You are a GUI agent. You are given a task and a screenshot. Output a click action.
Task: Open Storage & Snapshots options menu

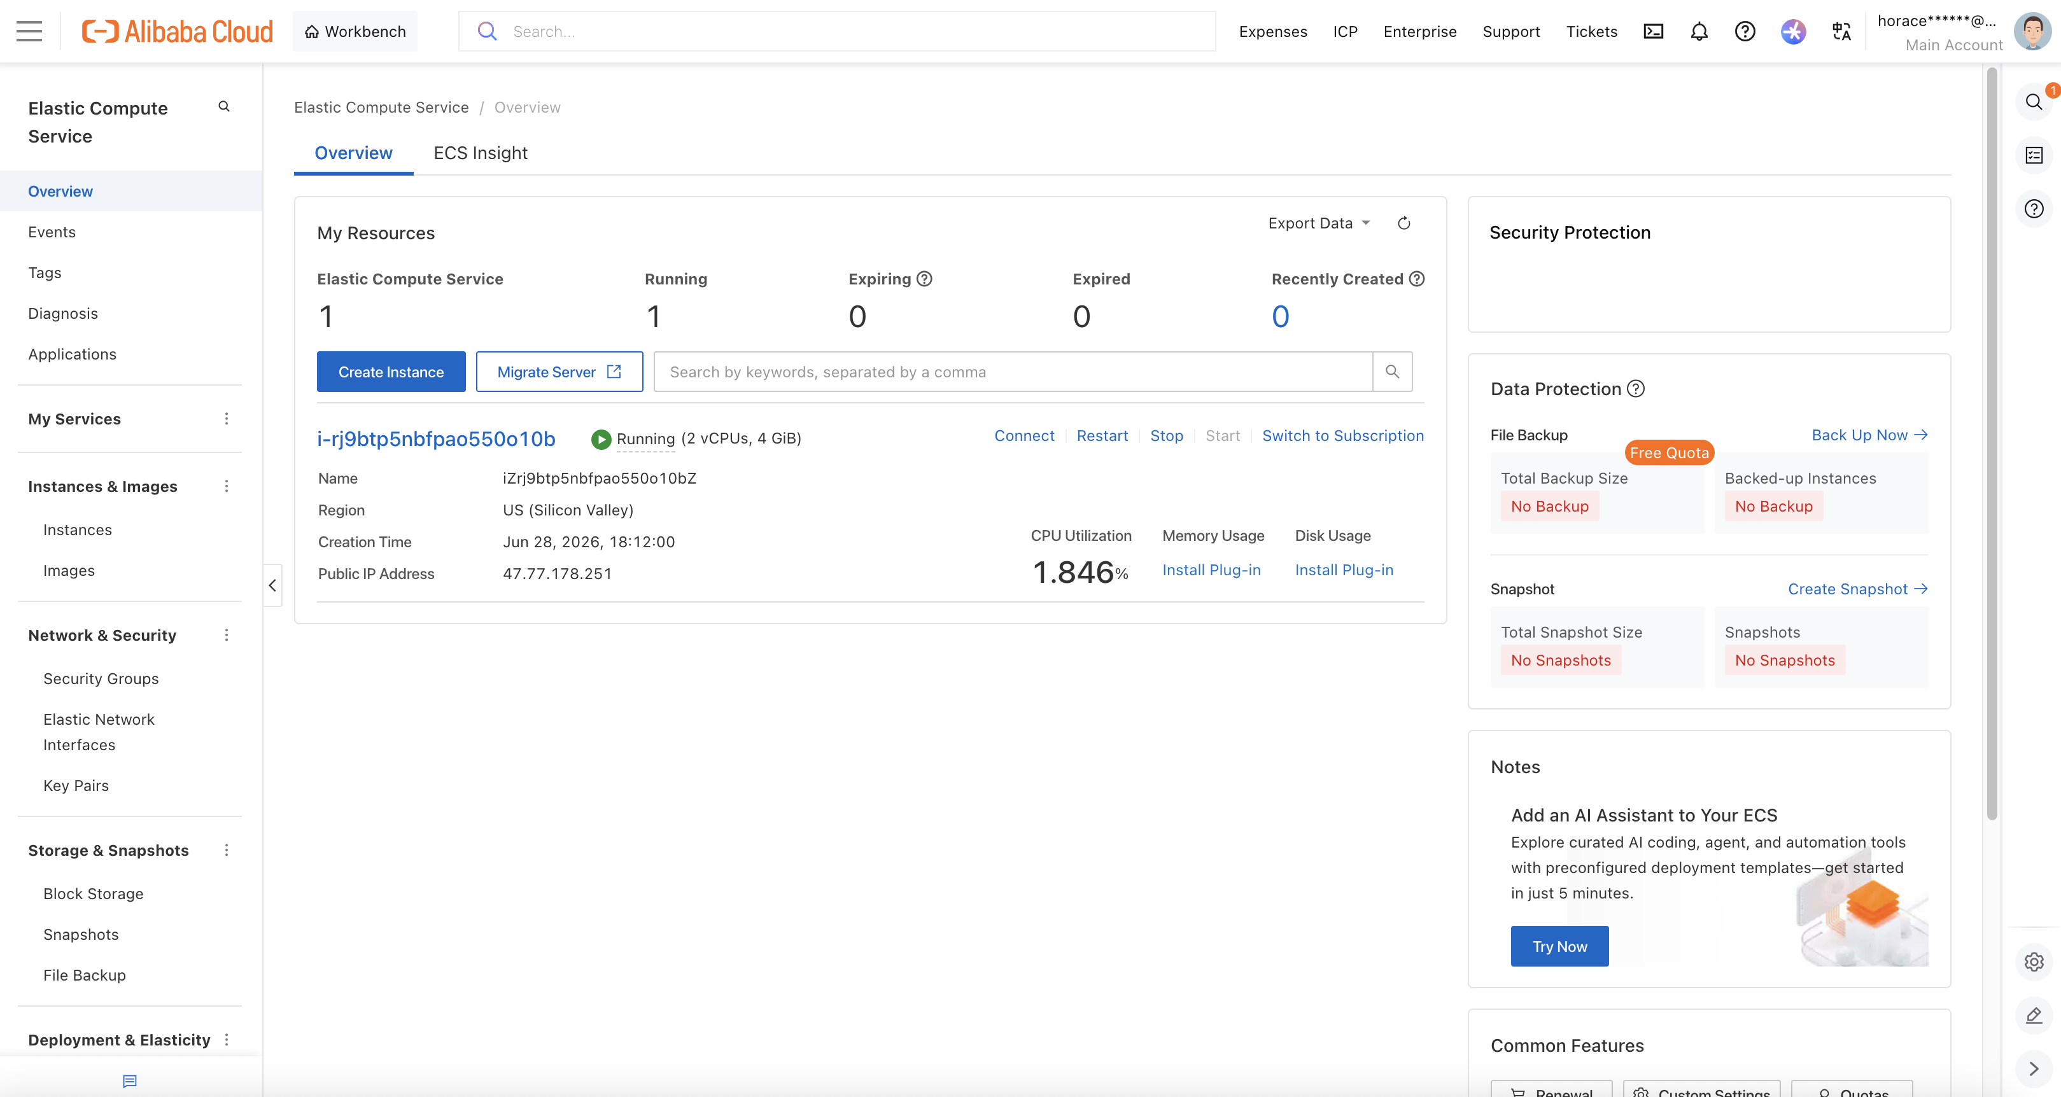[x=227, y=850]
